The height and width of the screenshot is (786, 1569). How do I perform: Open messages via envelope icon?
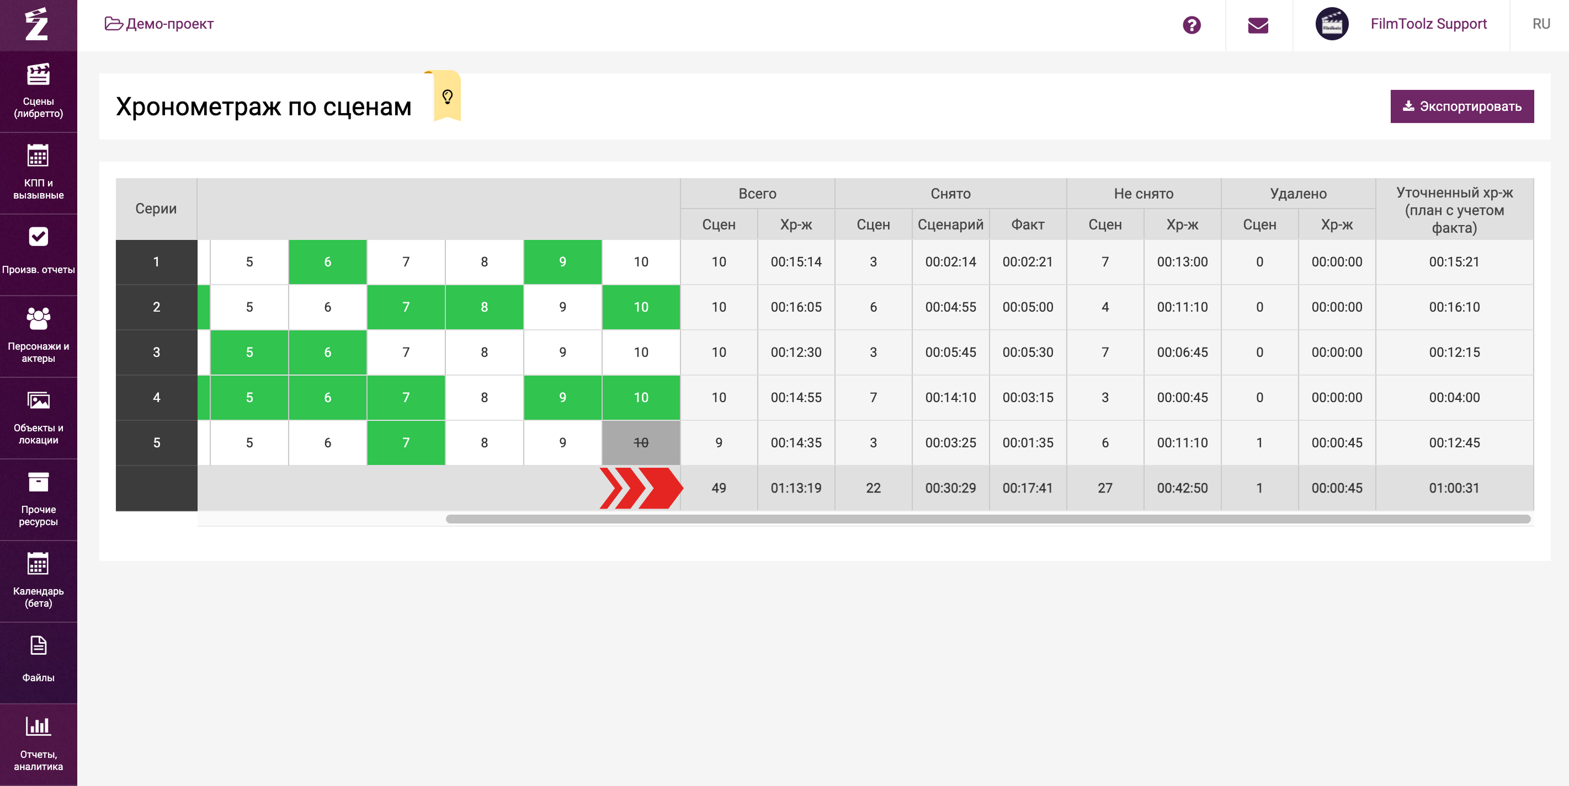[1258, 25]
